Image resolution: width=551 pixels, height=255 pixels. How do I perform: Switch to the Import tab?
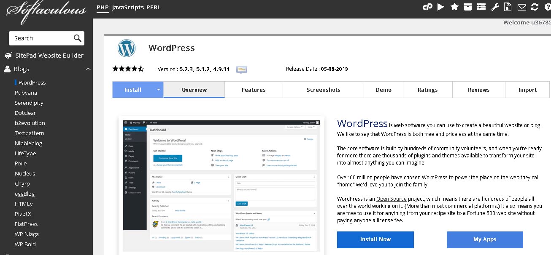point(527,90)
